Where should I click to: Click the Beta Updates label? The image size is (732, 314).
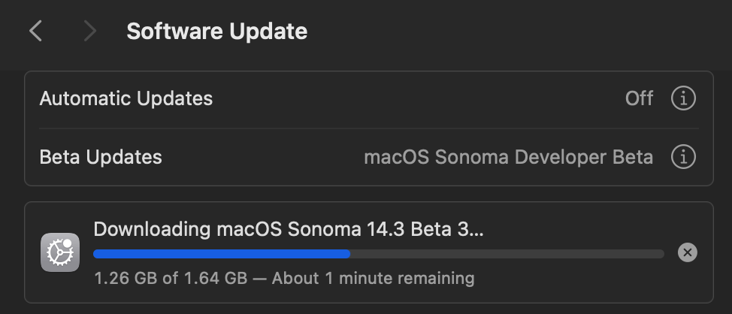coord(101,157)
